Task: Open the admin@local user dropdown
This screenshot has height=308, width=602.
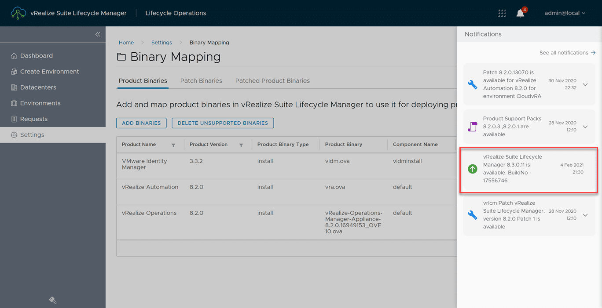Action: pyautogui.click(x=565, y=13)
